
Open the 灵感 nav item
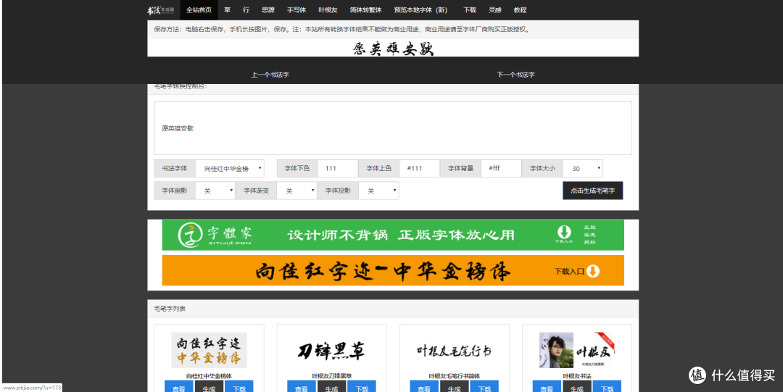495,10
